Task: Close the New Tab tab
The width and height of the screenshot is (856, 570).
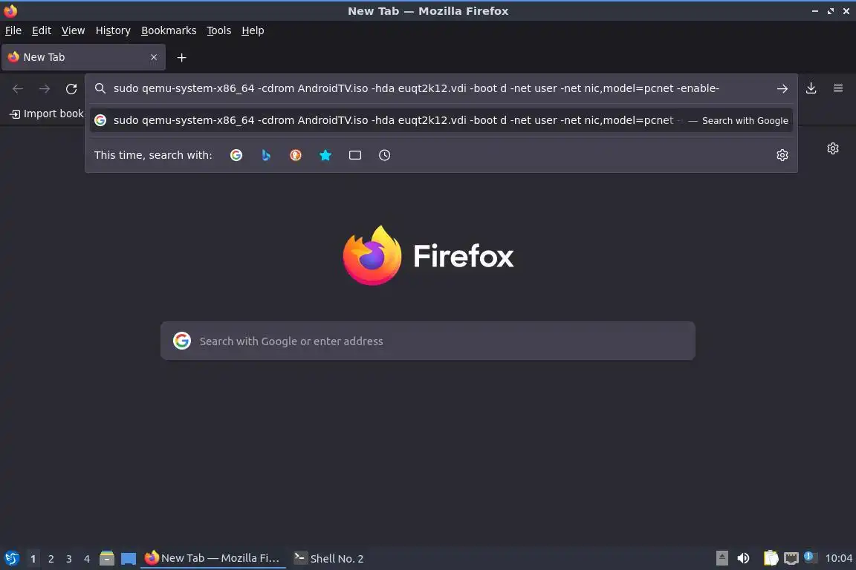Action: coord(154,57)
